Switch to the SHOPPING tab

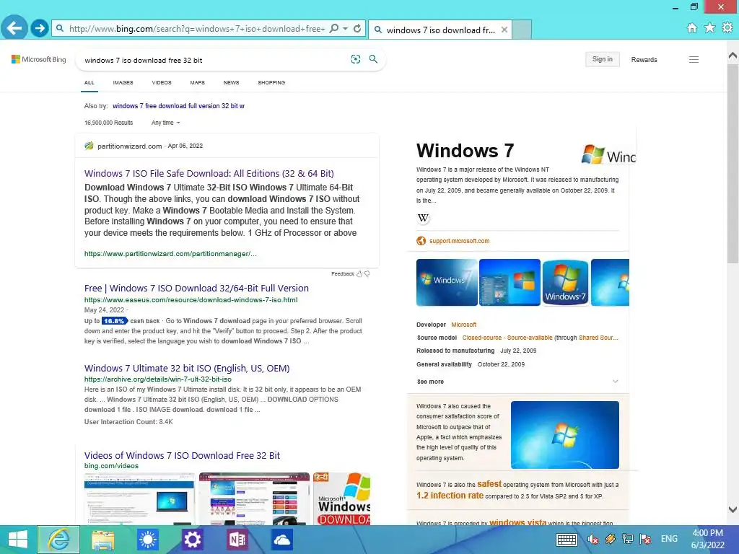coord(271,82)
